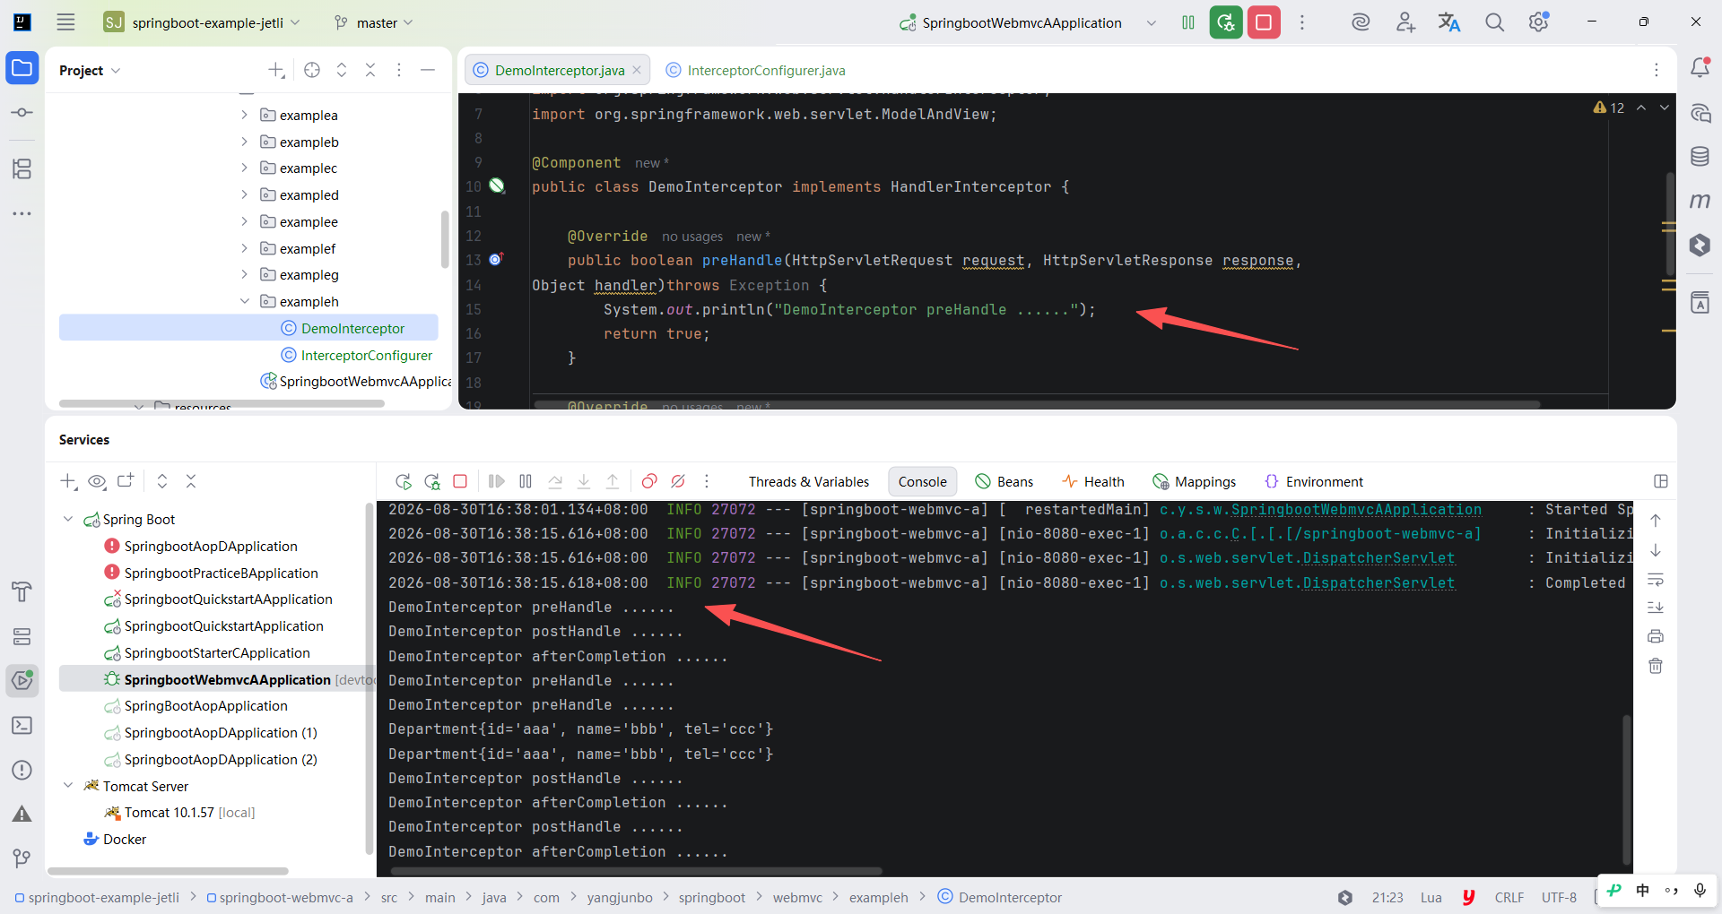Screen dimensions: 1722x914
Task: Open the Environment tab
Action: click(1314, 481)
